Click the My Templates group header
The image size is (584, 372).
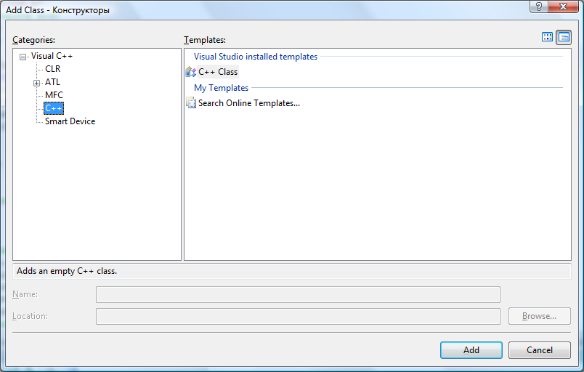click(x=222, y=88)
